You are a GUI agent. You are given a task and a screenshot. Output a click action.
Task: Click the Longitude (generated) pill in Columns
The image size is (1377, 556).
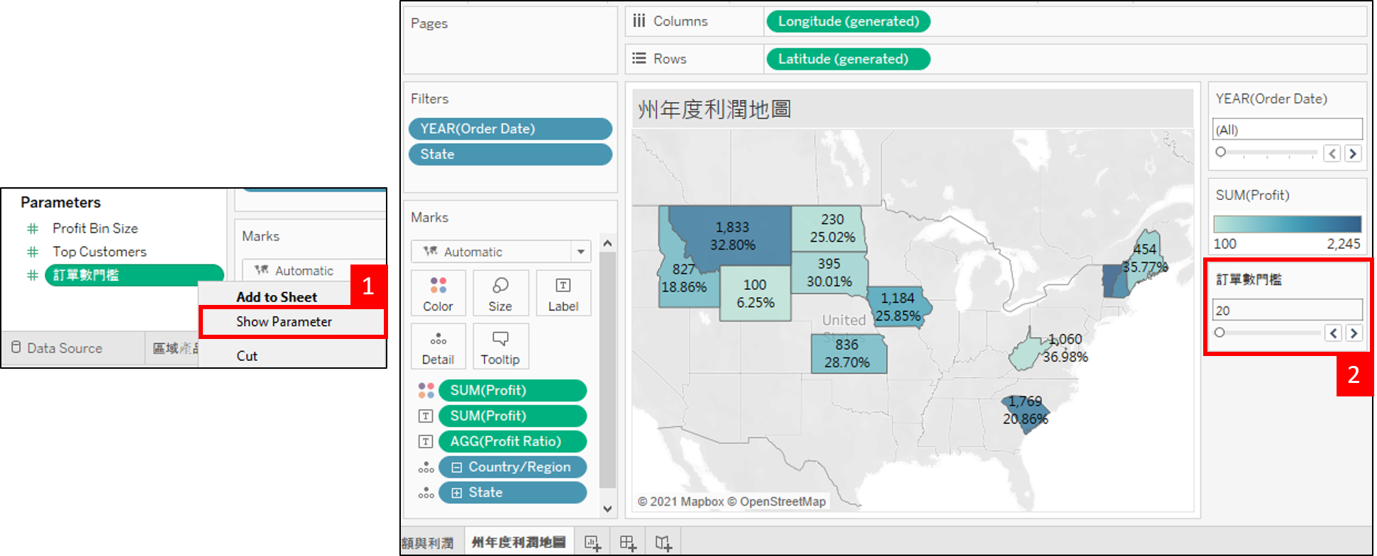pos(848,21)
